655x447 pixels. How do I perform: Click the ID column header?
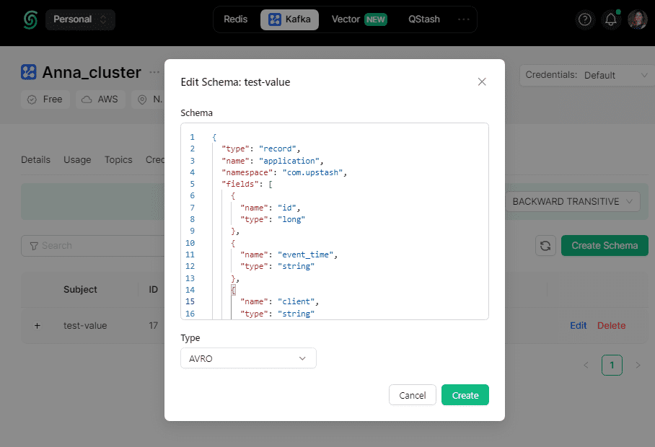(154, 290)
